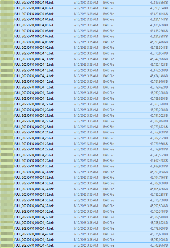
Task: Select file FULL_20250510_010004_34.bak
Action: tap(34, 189)
